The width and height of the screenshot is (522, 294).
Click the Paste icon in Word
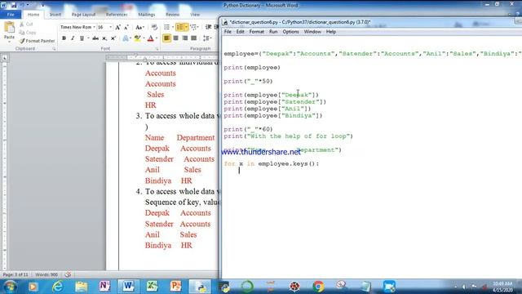point(9,27)
